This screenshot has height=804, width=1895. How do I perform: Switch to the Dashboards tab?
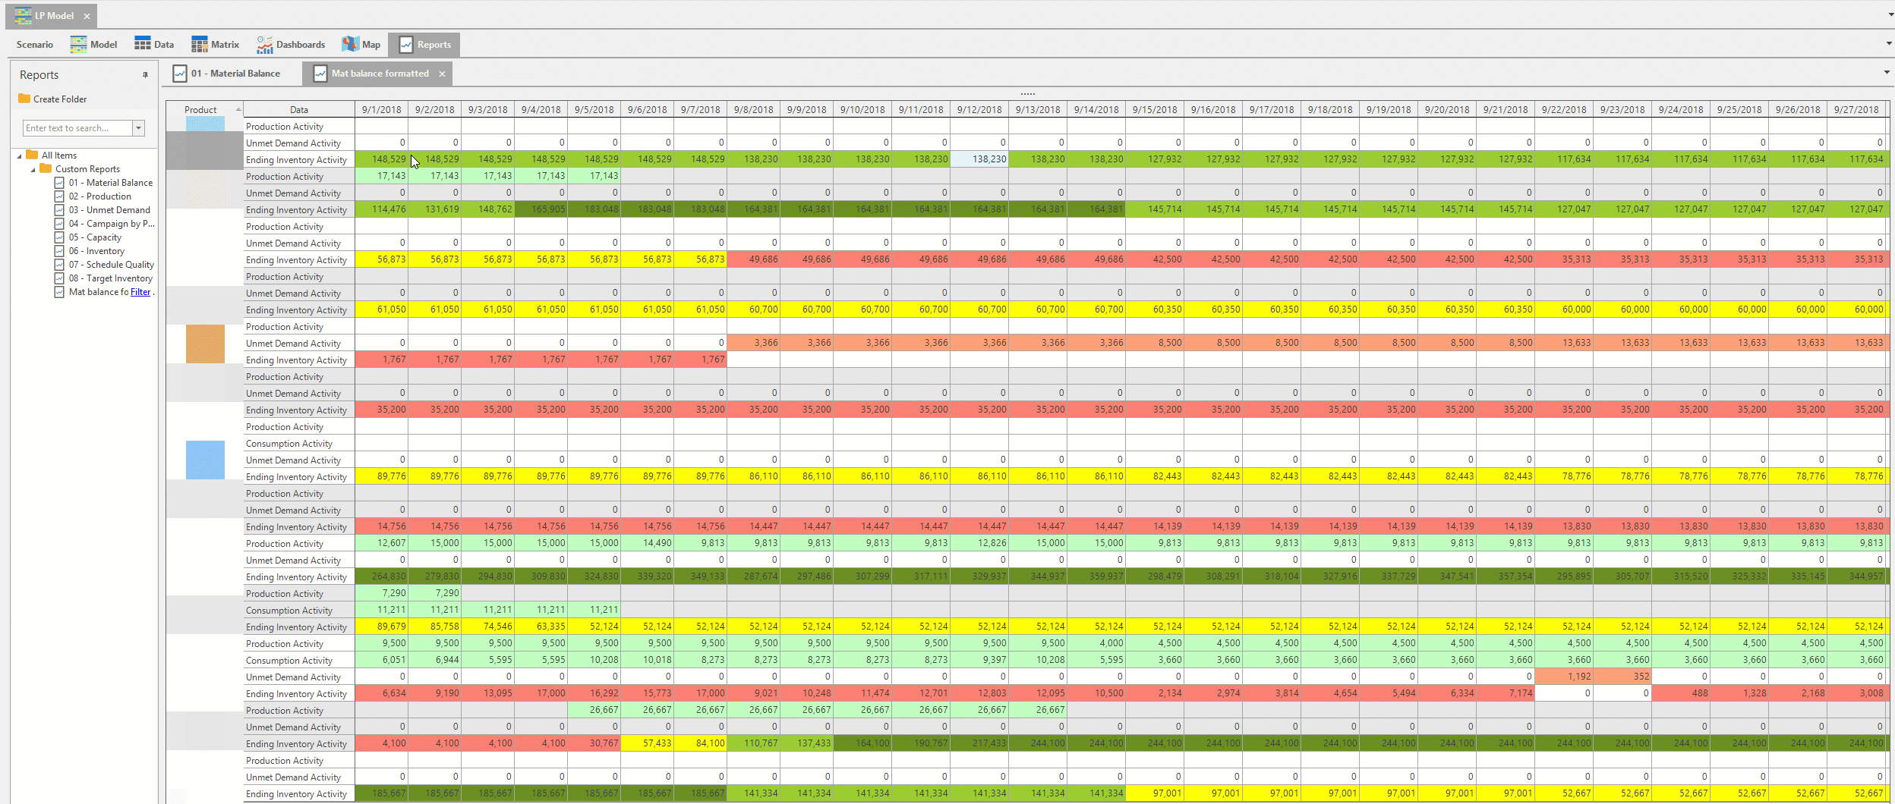click(x=291, y=45)
